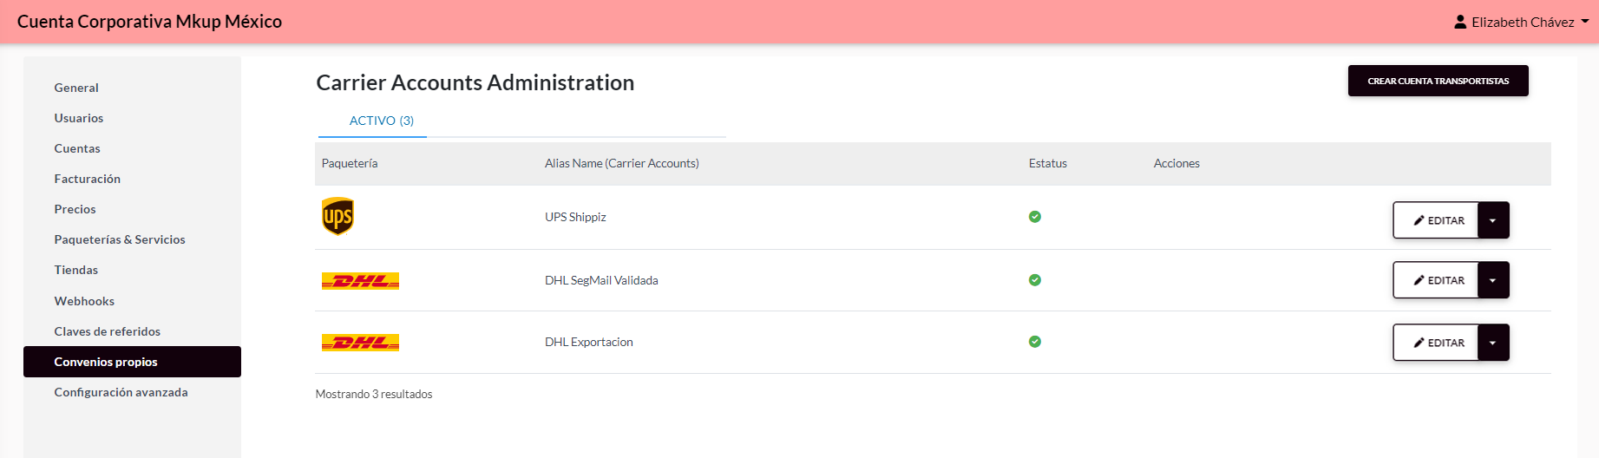
Task: Expand dropdown arrow next to UPS Shippiz Editar
Action: [x=1493, y=220]
